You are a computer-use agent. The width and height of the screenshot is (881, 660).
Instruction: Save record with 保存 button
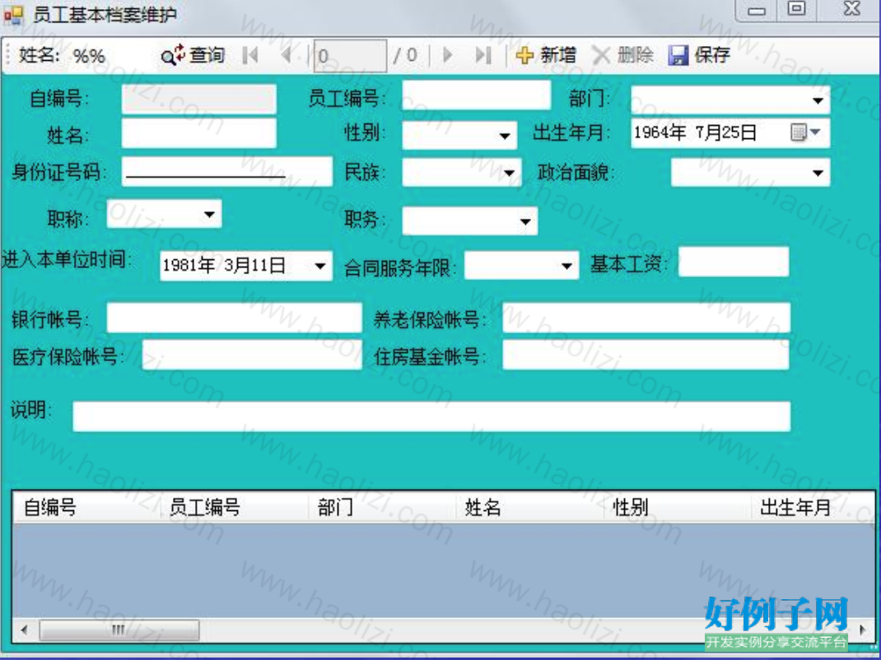[x=699, y=55]
